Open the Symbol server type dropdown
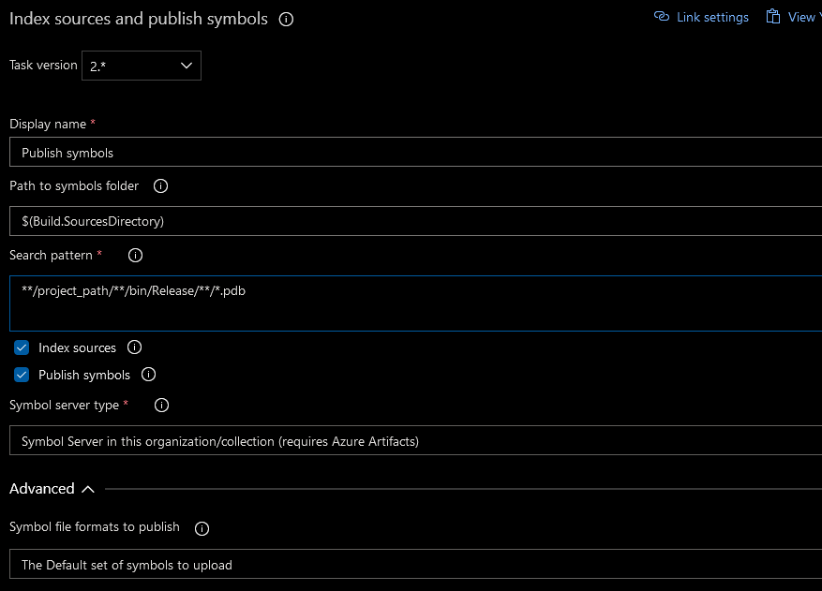 [416, 440]
